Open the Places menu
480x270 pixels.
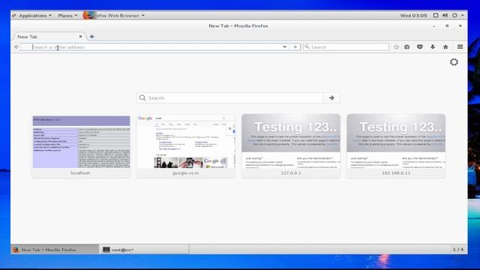point(67,15)
